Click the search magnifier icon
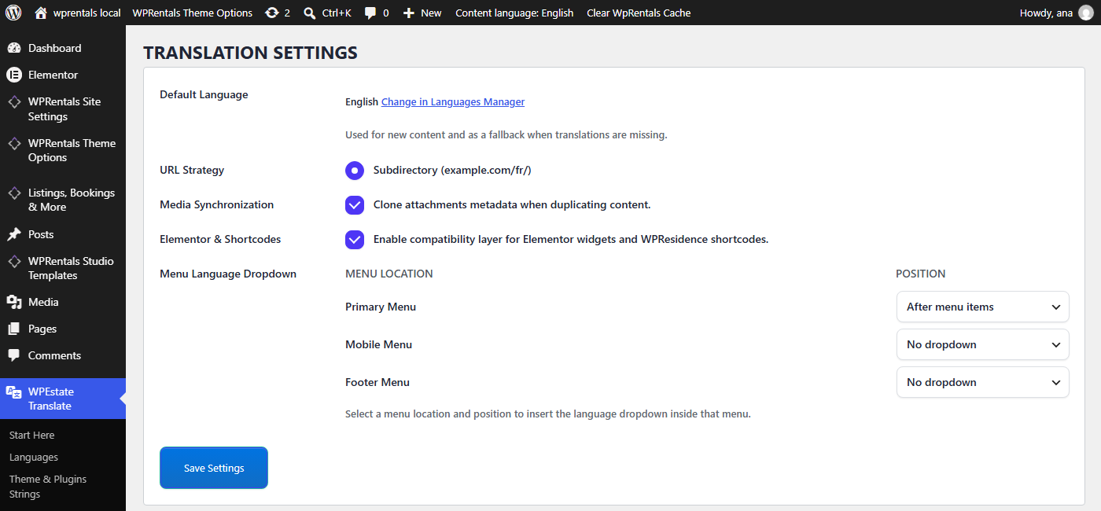 (x=310, y=13)
